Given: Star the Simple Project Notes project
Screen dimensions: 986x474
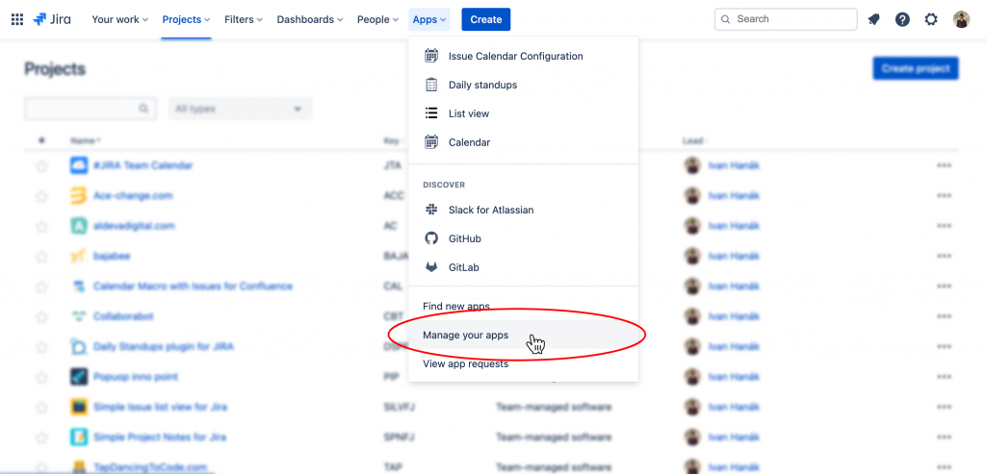Looking at the screenshot, I should click(41, 437).
